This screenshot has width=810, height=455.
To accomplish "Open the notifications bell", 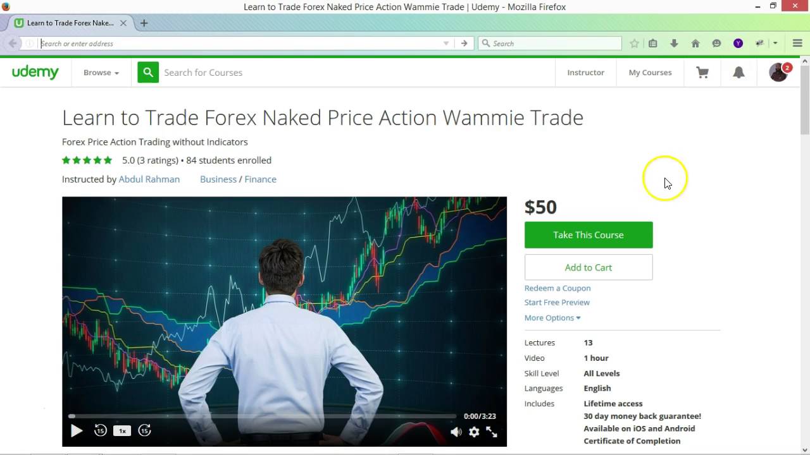I will point(738,73).
